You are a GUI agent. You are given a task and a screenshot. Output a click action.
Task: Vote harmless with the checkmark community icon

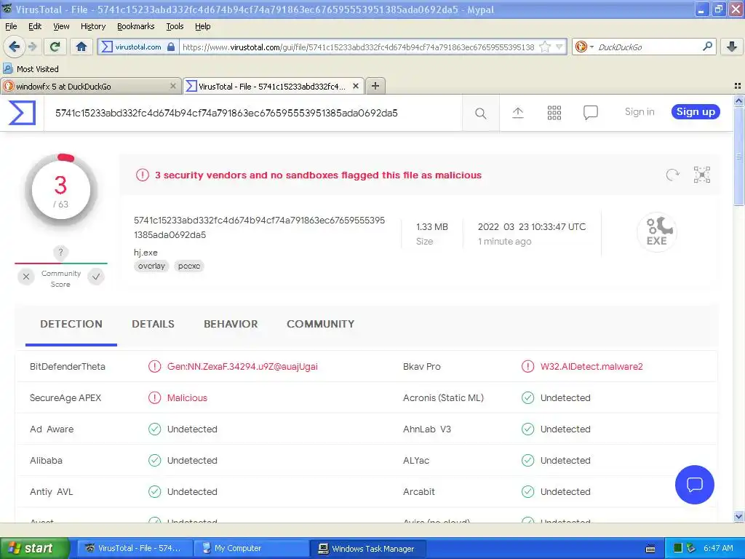click(x=96, y=276)
